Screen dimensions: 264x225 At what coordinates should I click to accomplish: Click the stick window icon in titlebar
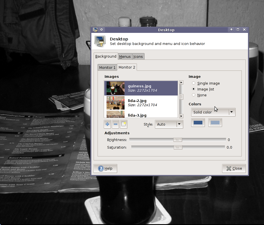[x=101, y=29]
